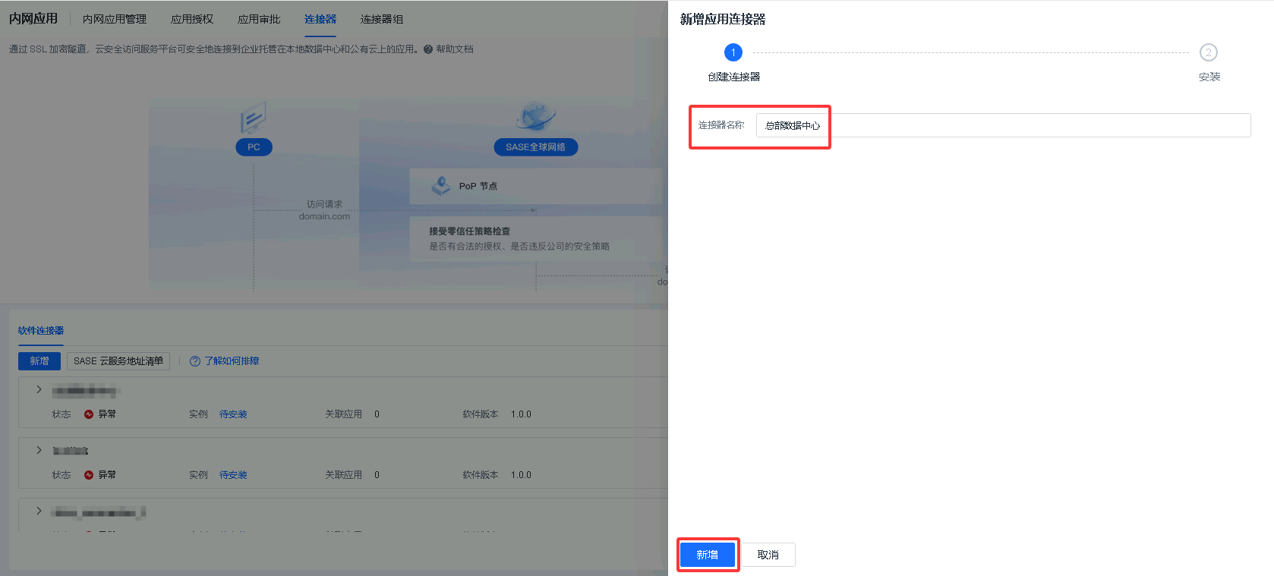Select the 软件连接器 sub-tab
This screenshot has width=1274, height=576.
click(41, 331)
